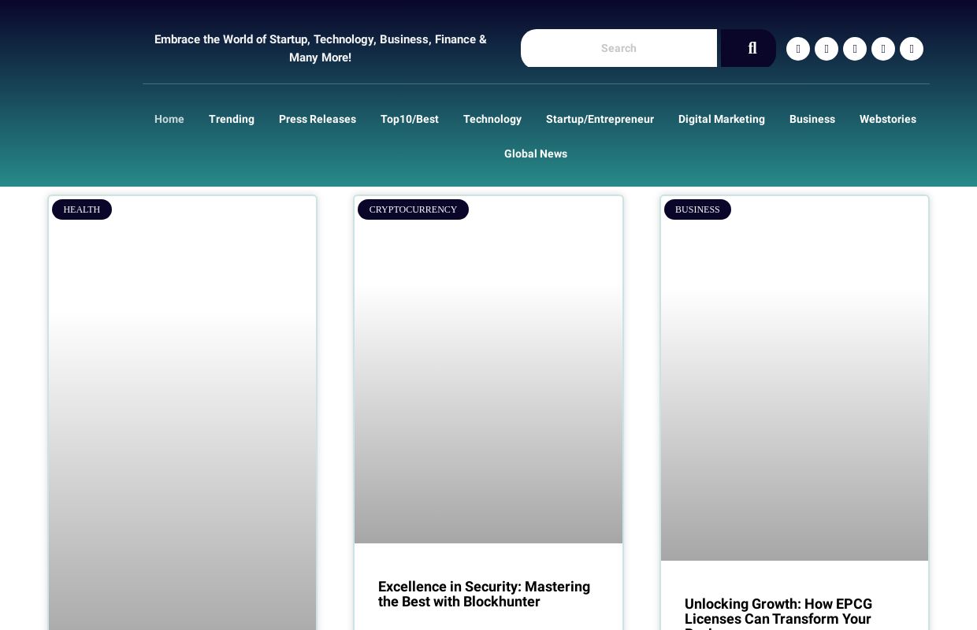Viewport: 977px width, 630px height.
Task: Open the Unlocking Growth EPCG Licenses article
Action: 778,611
